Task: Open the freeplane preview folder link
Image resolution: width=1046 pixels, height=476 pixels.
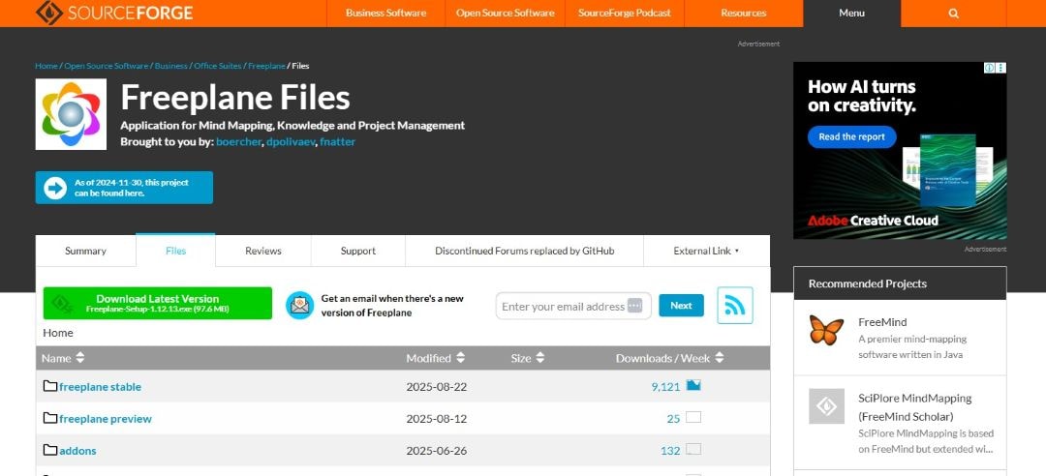Action: (x=106, y=419)
